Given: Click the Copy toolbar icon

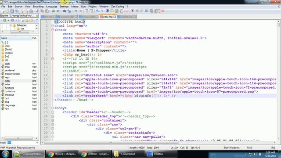Looking at the screenshot, I should pos(42,11).
